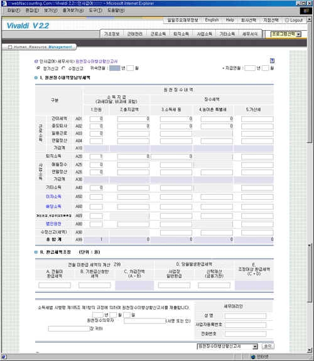314x361 pixels.
Task: Click the 사업자등록번호 input field
Action: click(x=246, y=325)
